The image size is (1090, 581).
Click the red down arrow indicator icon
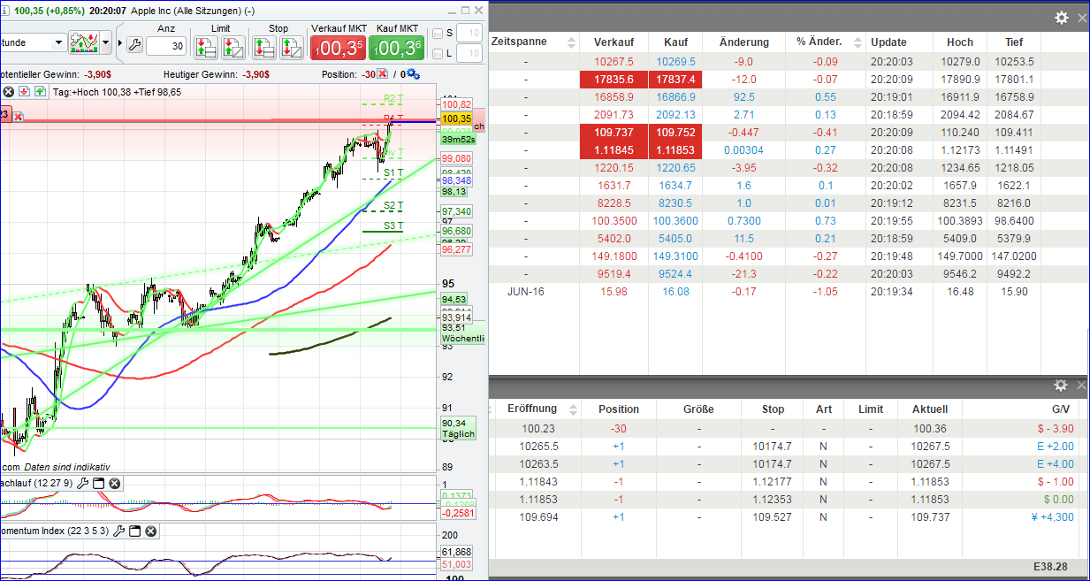tap(24, 92)
